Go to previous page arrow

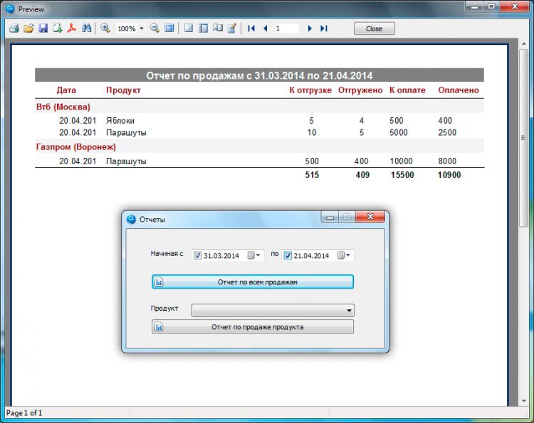click(x=266, y=28)
